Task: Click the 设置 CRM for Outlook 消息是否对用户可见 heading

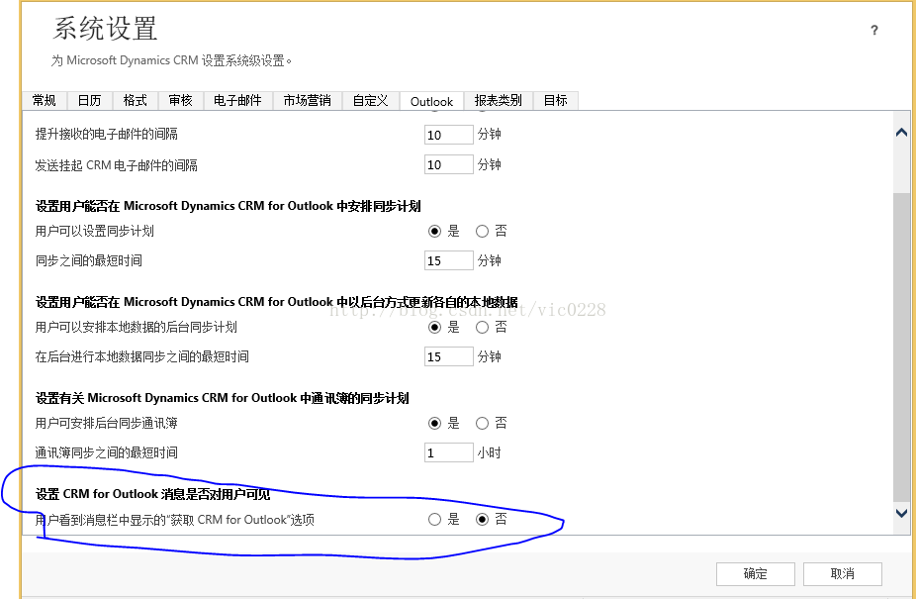Action: pos(152,494)
